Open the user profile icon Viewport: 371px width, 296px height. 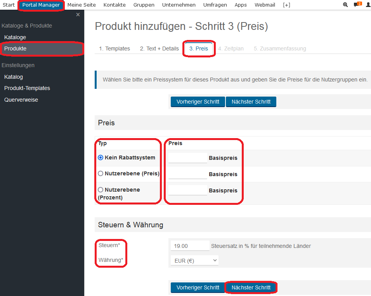point(368,5)
